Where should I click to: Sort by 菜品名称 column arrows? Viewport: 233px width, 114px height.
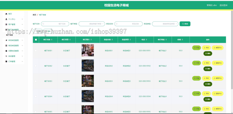pos(112,40)
